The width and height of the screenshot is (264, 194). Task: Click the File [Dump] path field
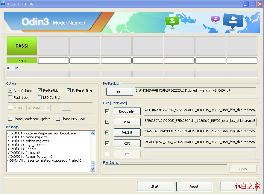coord(166,169)
